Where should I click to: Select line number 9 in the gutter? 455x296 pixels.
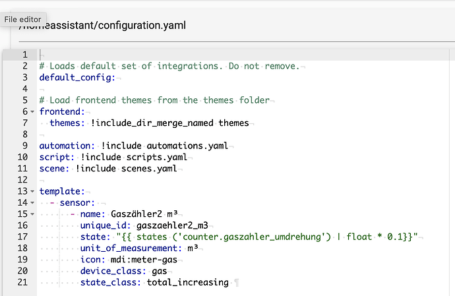[x=25, y=146]
